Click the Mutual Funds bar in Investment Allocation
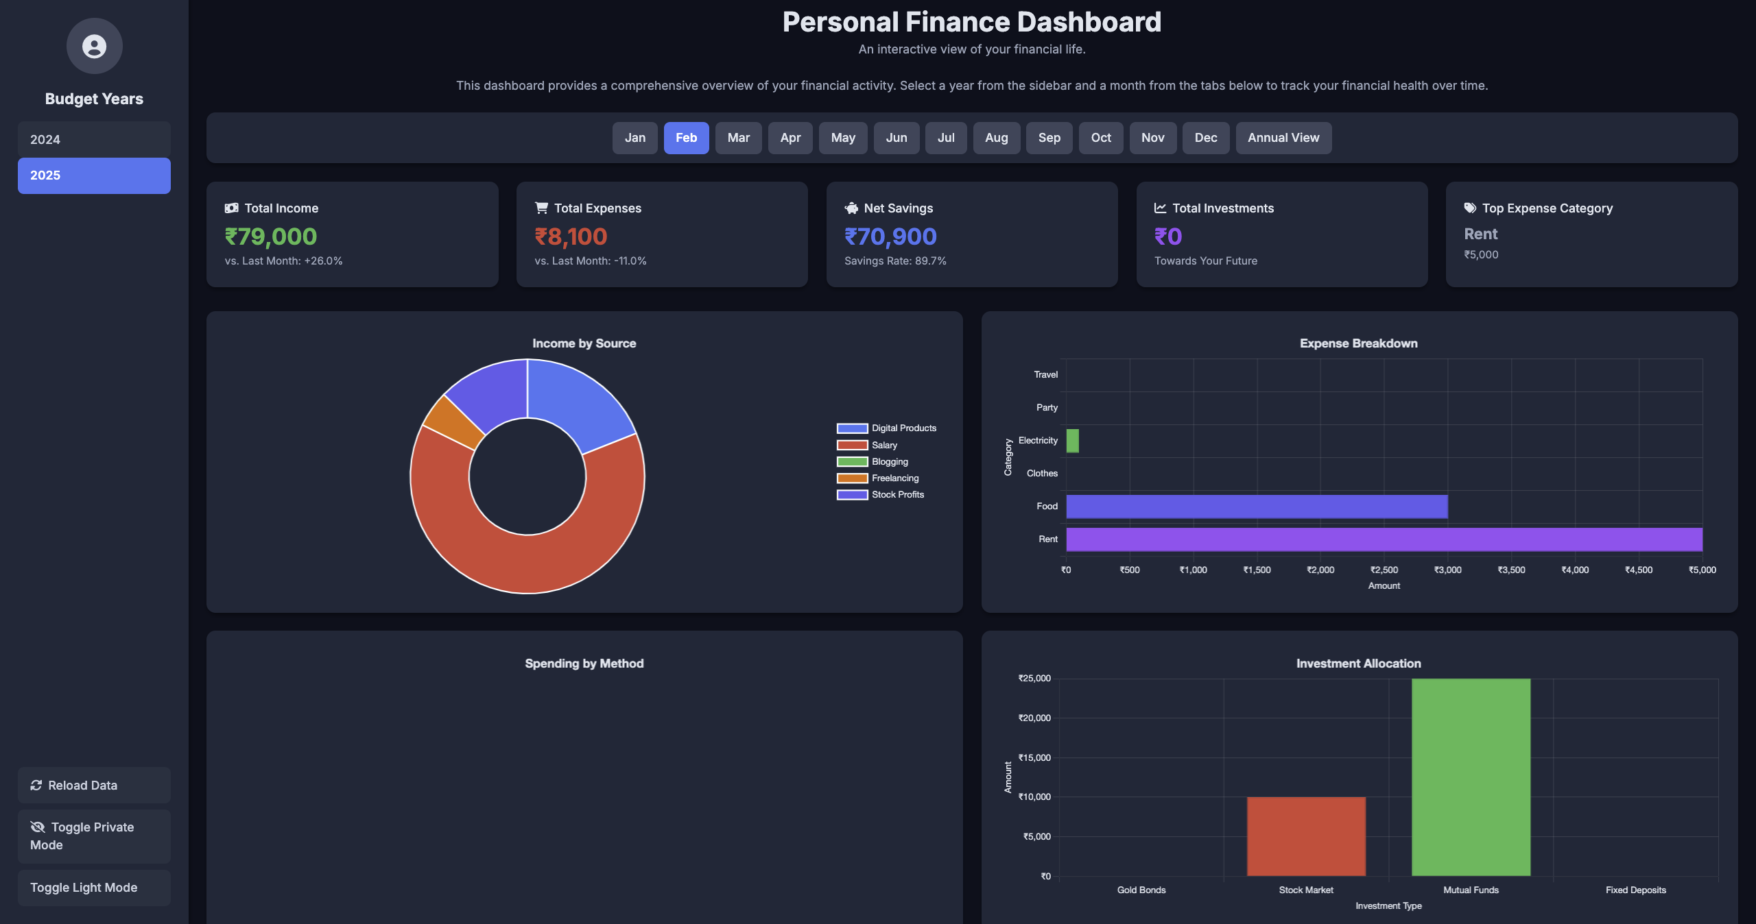Viewport: 1756px width, 924px height. coord(1471,777)
